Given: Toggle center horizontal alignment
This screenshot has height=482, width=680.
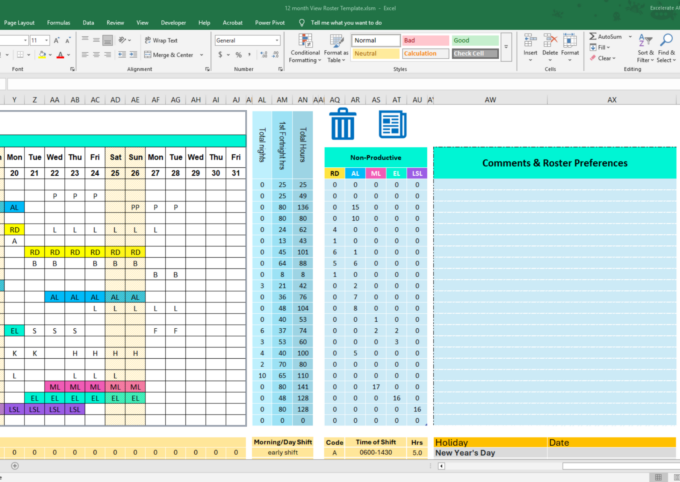Looking at the screenshot, I should [x=96, y=54].
